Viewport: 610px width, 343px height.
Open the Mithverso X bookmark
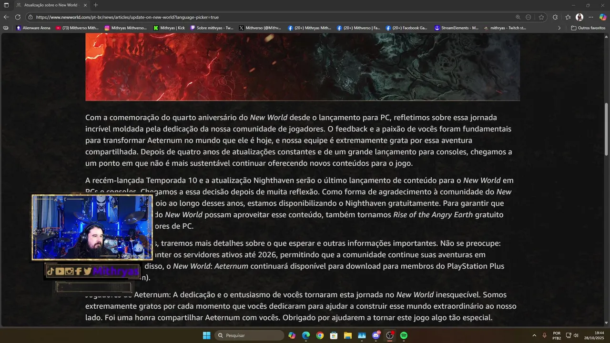[x=260, y=28]
